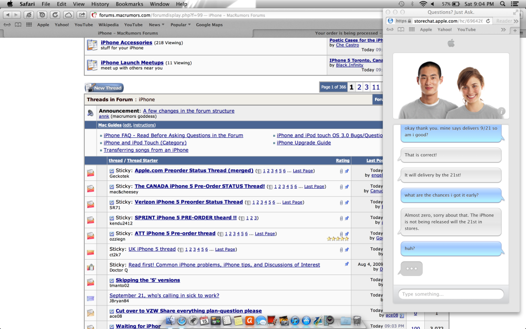Click the forums.macrumors.com address bar
Screen dimensions: 526x329
coord(236,15)
